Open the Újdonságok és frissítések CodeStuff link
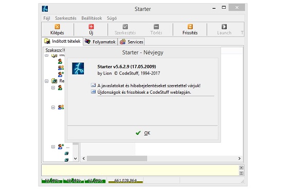Screen dimensions: 283x190 (x=144, y=92)
